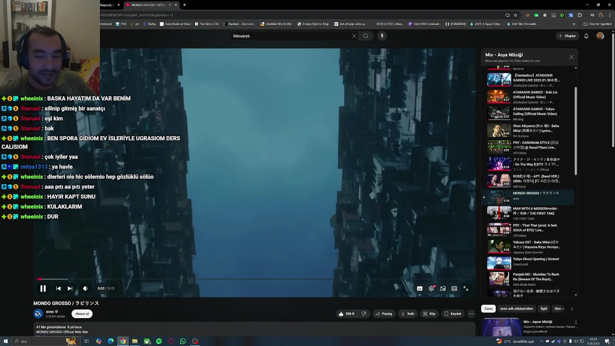
Task: Pause the video playback
Action: [x=43, y=288]
